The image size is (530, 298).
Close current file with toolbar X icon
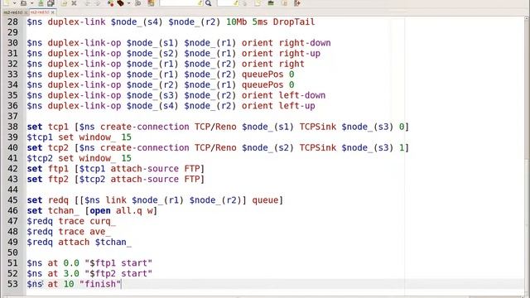(74, 3)
